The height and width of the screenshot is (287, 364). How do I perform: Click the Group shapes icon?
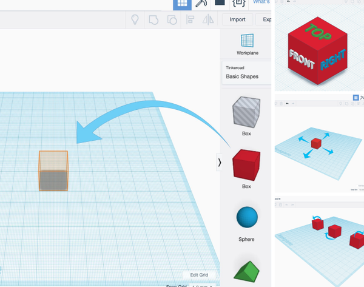(153, 20)
